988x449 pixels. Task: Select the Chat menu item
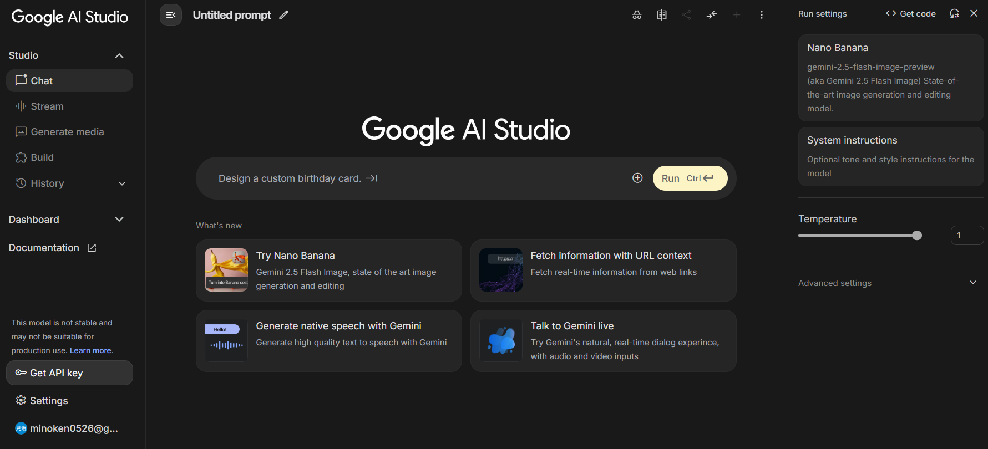(69, 80)
